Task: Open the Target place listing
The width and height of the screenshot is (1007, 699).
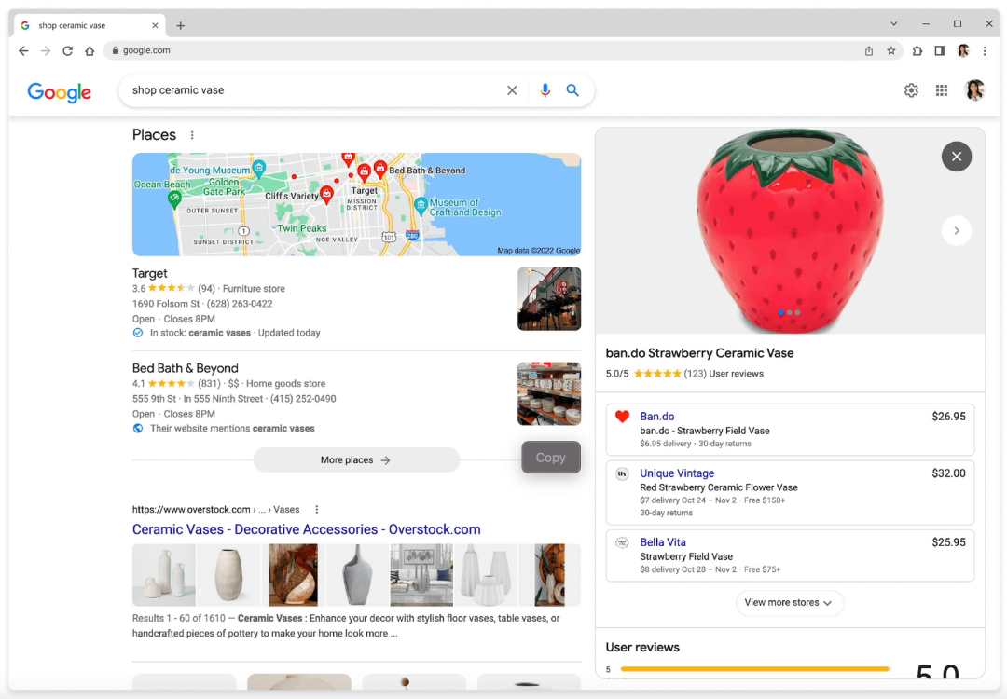Action: click(149, 273)
